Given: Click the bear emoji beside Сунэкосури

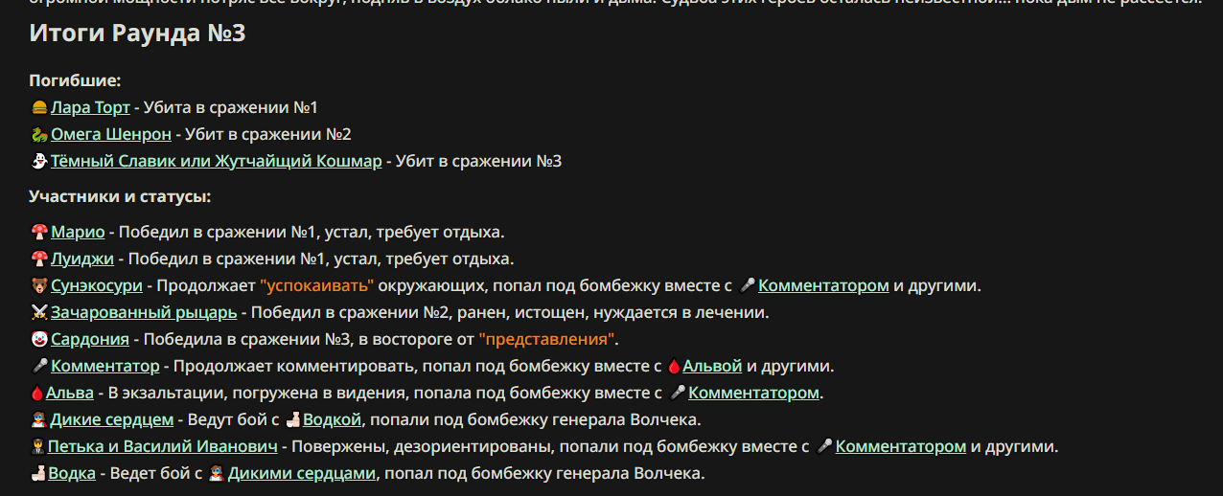Looking at the screenshot, I should click(x=39, y=285).
